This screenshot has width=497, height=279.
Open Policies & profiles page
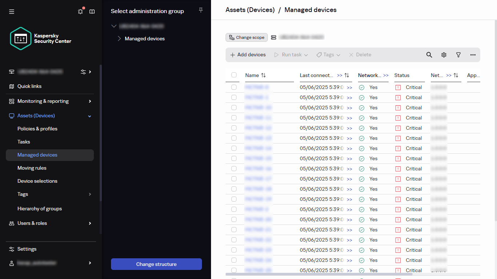click(37, 129)
